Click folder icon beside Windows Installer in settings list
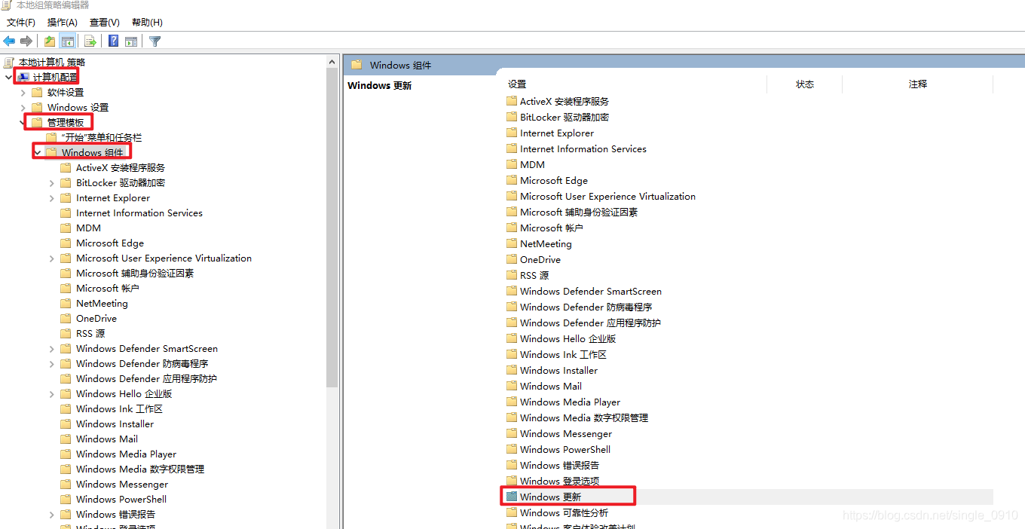Screen dimensions: 1025x529 [512, 370]
